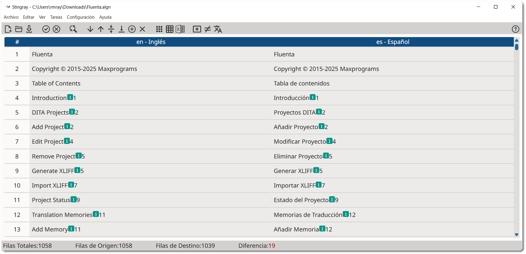
Task: Click the circled plus add icon
Action: pyautogui.click(x=132, y=29)
